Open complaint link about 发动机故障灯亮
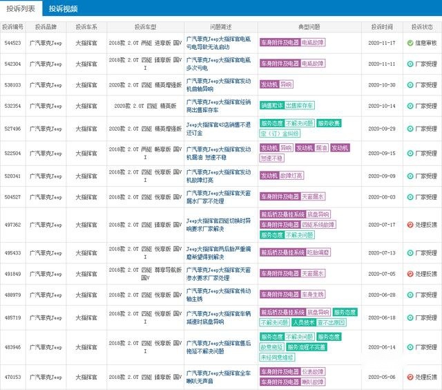The image size is (442, 390). tap(218, 176)
